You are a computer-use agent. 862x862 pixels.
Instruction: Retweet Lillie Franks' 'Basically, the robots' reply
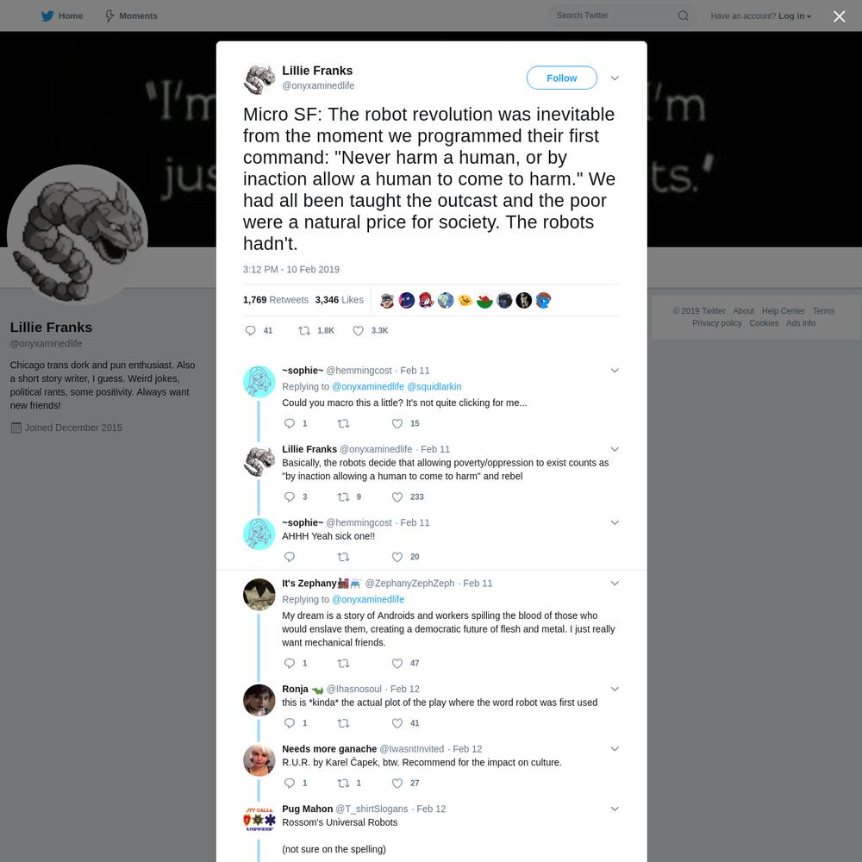click(343, 497)
